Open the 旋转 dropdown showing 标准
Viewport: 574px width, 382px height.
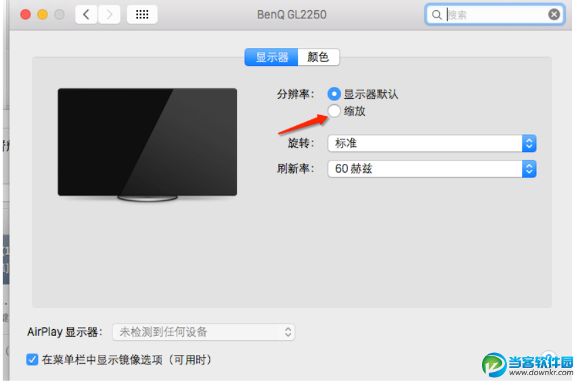[432, 143]
